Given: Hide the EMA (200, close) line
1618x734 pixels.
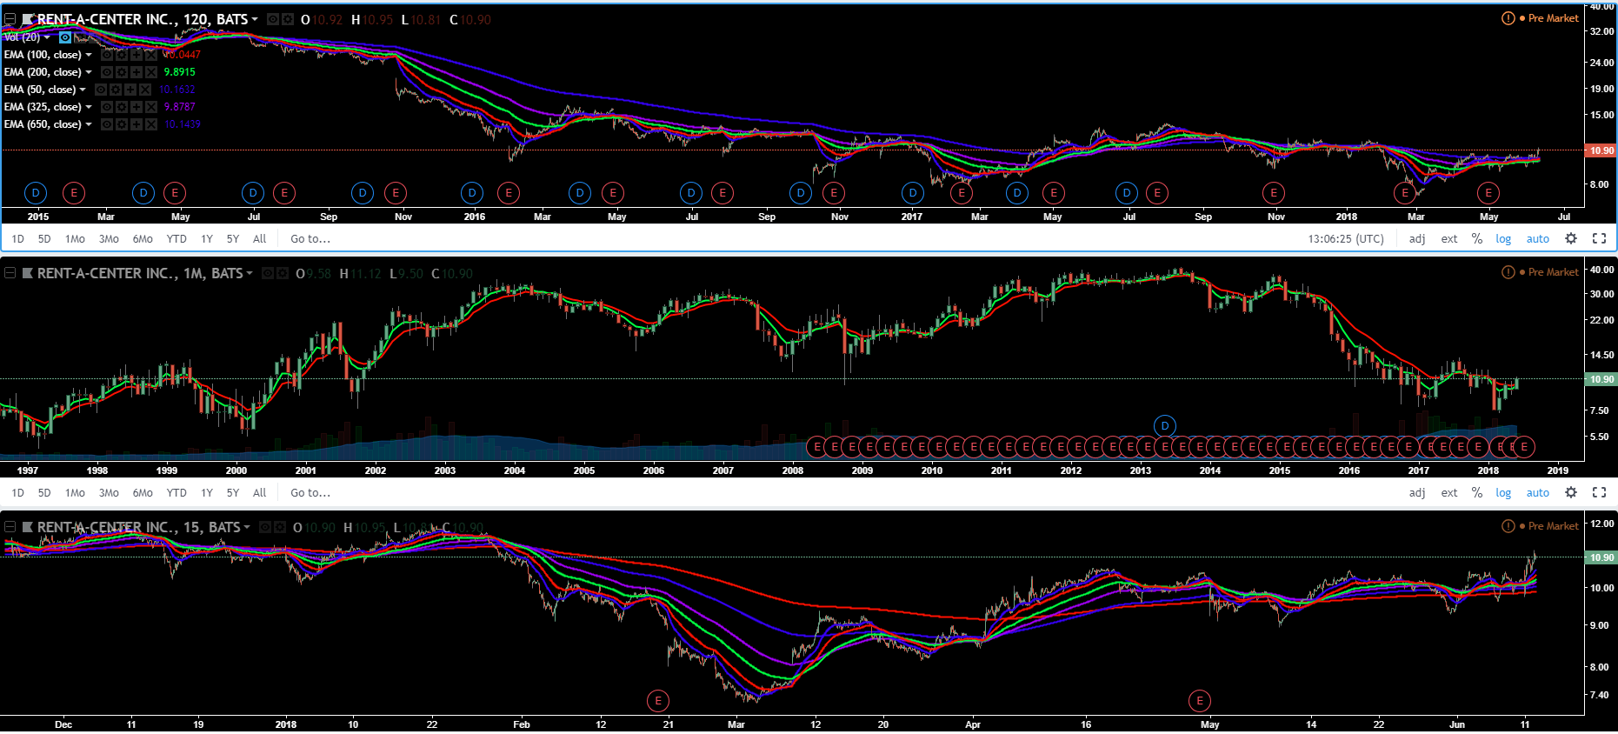Looking at the screenshot, I should [x=107, y=72].
